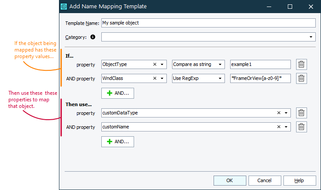Image resolution: width=321 pixels, height=190 pixels.
Task: Expand the customName property dropdown arrow
Action: click(x=286, y=127)
